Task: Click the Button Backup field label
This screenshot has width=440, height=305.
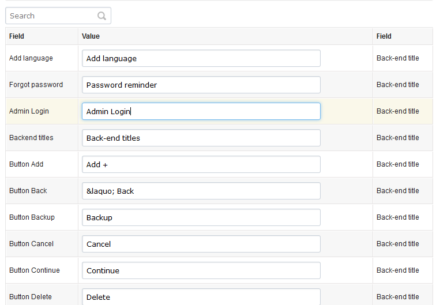Action: pos(32,217)
